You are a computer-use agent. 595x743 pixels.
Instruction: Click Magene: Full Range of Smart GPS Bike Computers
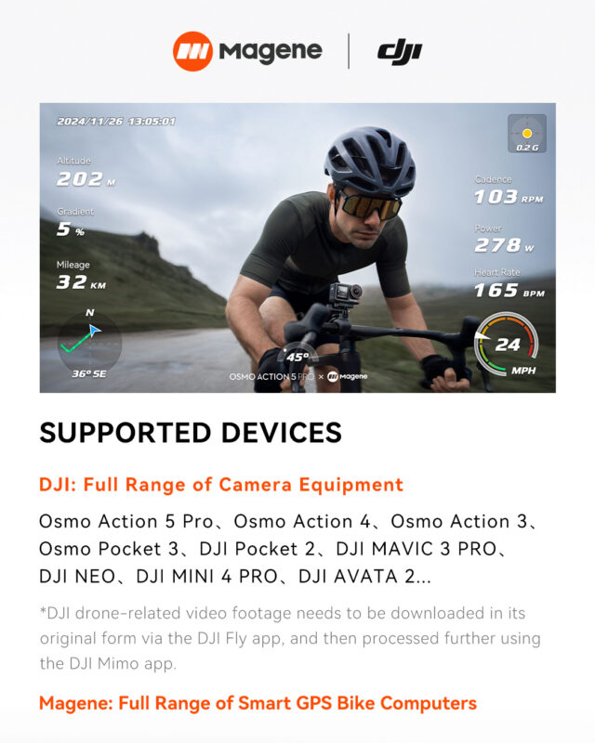258,703
